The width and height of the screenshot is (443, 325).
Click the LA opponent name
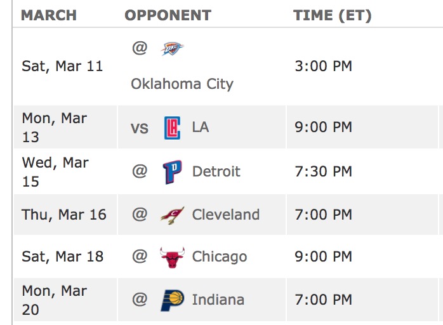pyautogui.click(x=201, y=128)
